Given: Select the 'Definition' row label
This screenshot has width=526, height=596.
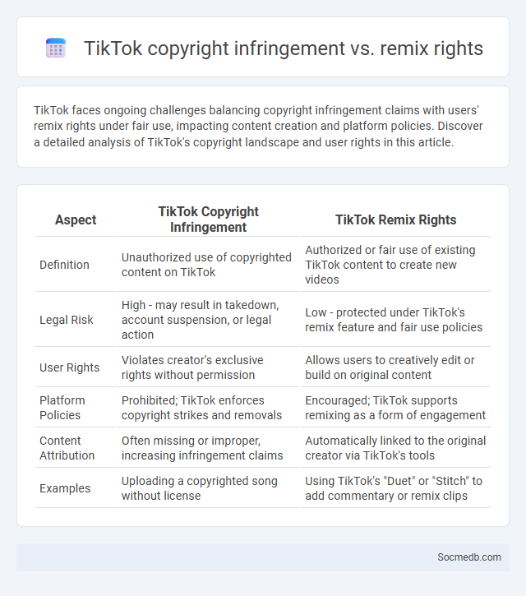Looking at the screenshot, I should [x=64, y=265].
